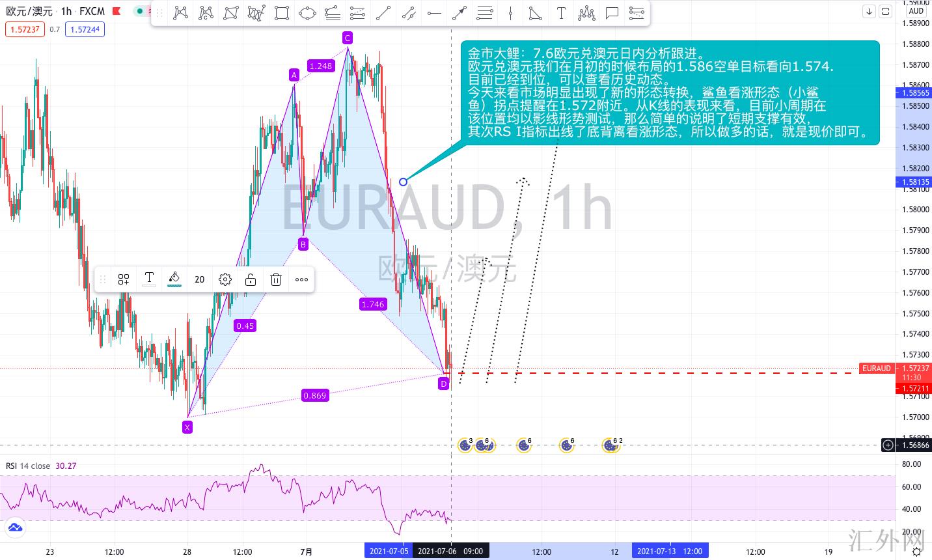Viewport: 932px width, 560px height.
Task: Click the green market status indicator
Action: (139, 11)
